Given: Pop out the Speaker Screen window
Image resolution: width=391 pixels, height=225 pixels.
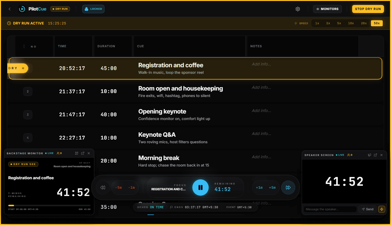Looking at the screenshot, I should [375, 155].
